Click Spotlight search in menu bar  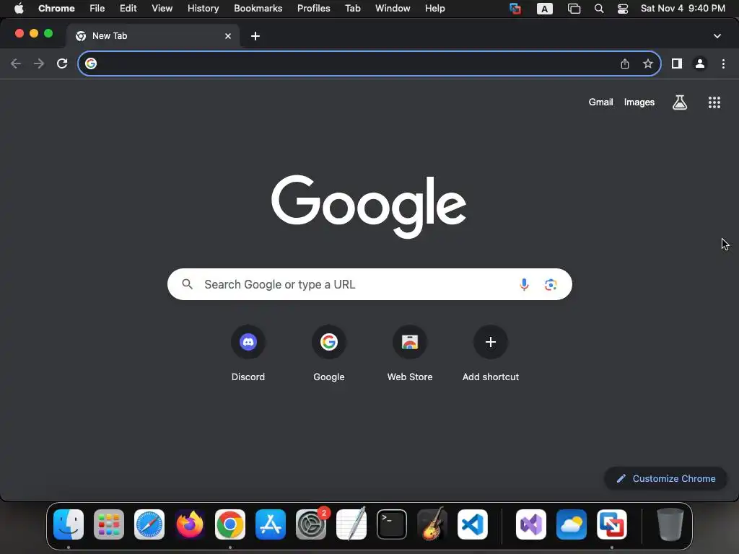click(x=599, y=9)
